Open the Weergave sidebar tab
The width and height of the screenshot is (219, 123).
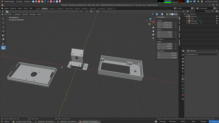[180, 28]
